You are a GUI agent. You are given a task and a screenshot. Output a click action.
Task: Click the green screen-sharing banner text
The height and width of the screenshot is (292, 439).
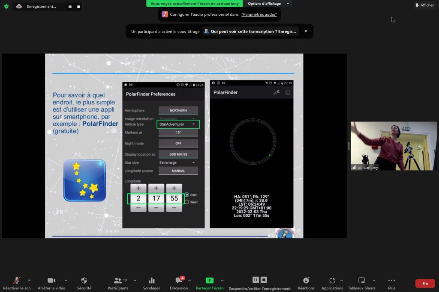(195, 3)
